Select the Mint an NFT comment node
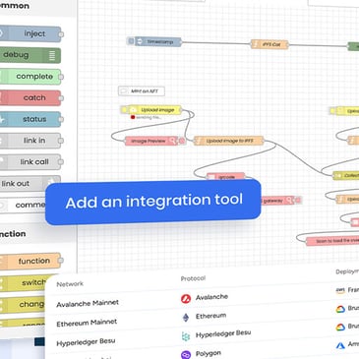359x359 pixels. 142,91
